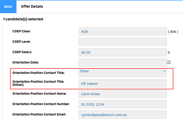This screenshot has width=183, height=120.
Task: Click the Offer Details heading
Action: (32, 6)
